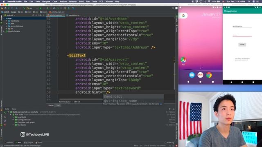The width and height of the screenshot is (262, 147).
Task: Click the Build tool window button at bottom
Action: pyautogui.click(x=18, y=143)
